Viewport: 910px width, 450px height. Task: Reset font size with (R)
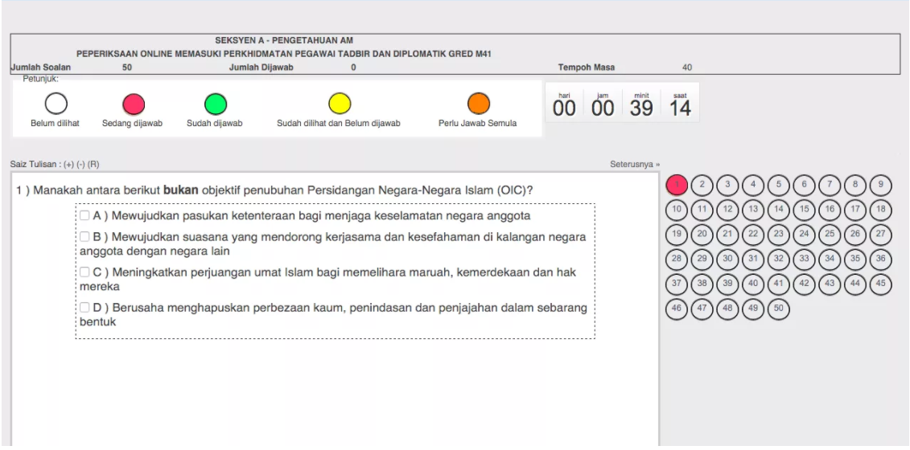coord(93,164)
